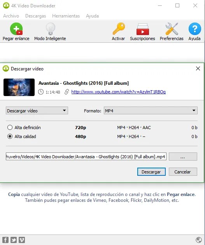
Task: Open the YouTube video URL link
Action: click(x=118, y=92)
